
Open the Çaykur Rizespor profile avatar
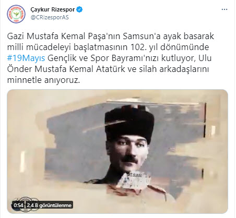pos(16,14)
